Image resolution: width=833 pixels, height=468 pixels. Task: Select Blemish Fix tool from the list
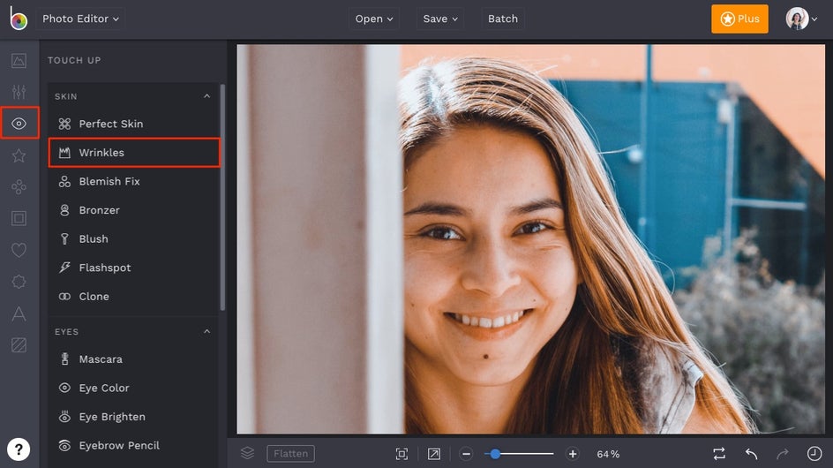pyautogui.click(x=109, y=181)
